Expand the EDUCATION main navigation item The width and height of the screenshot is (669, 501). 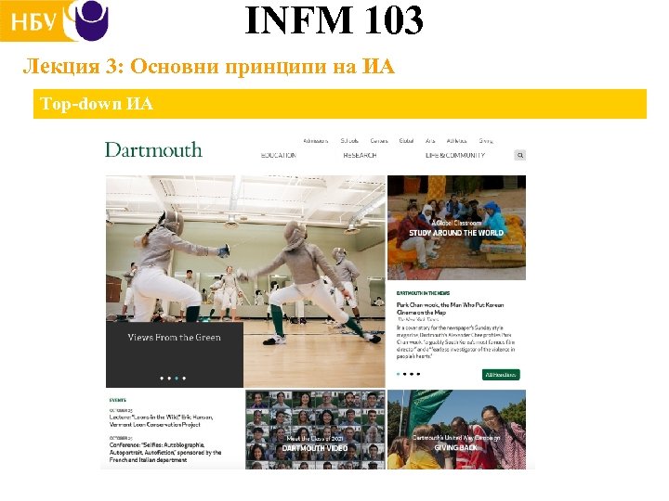tap(278, 155)
